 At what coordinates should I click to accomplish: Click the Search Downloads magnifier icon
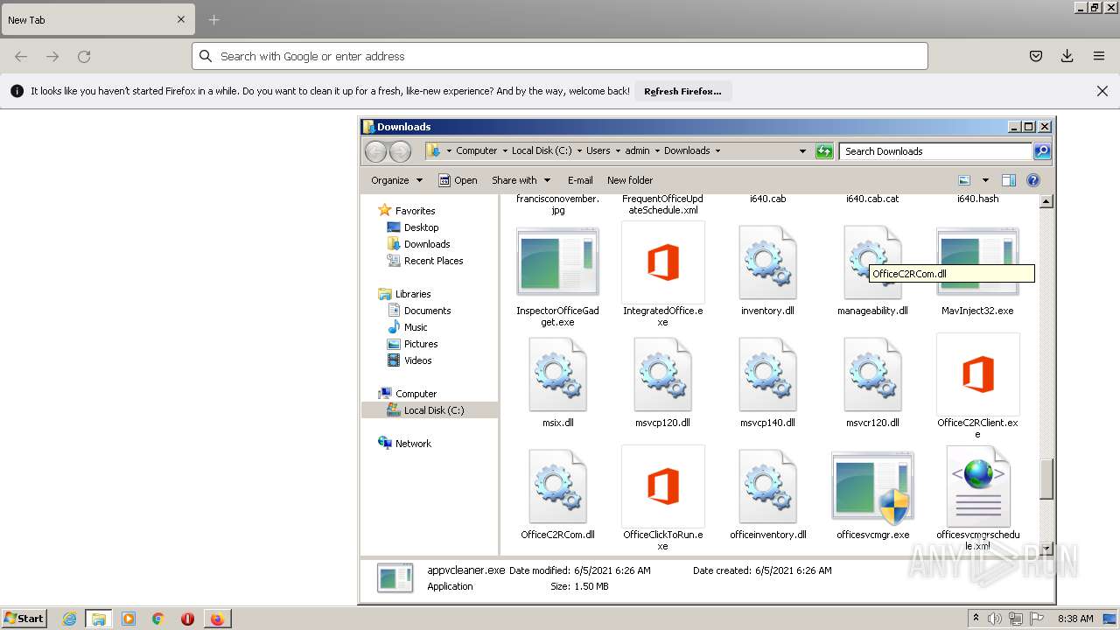(1041, 151)
